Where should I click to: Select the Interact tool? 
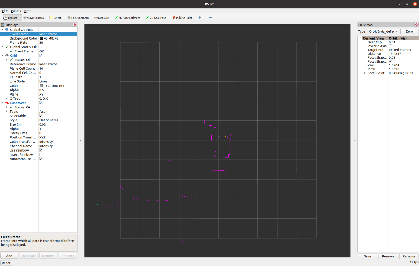click(x=10, y=18)
